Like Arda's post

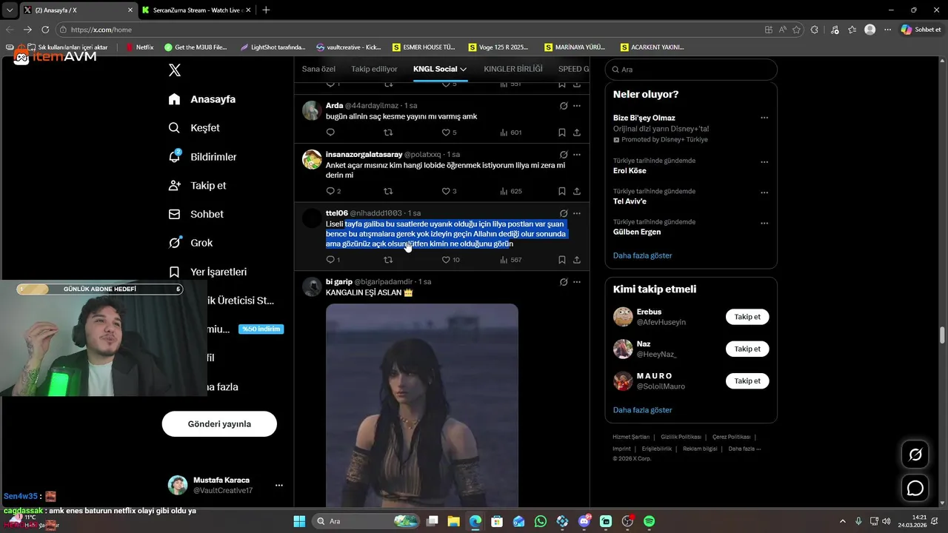point(446,133)
